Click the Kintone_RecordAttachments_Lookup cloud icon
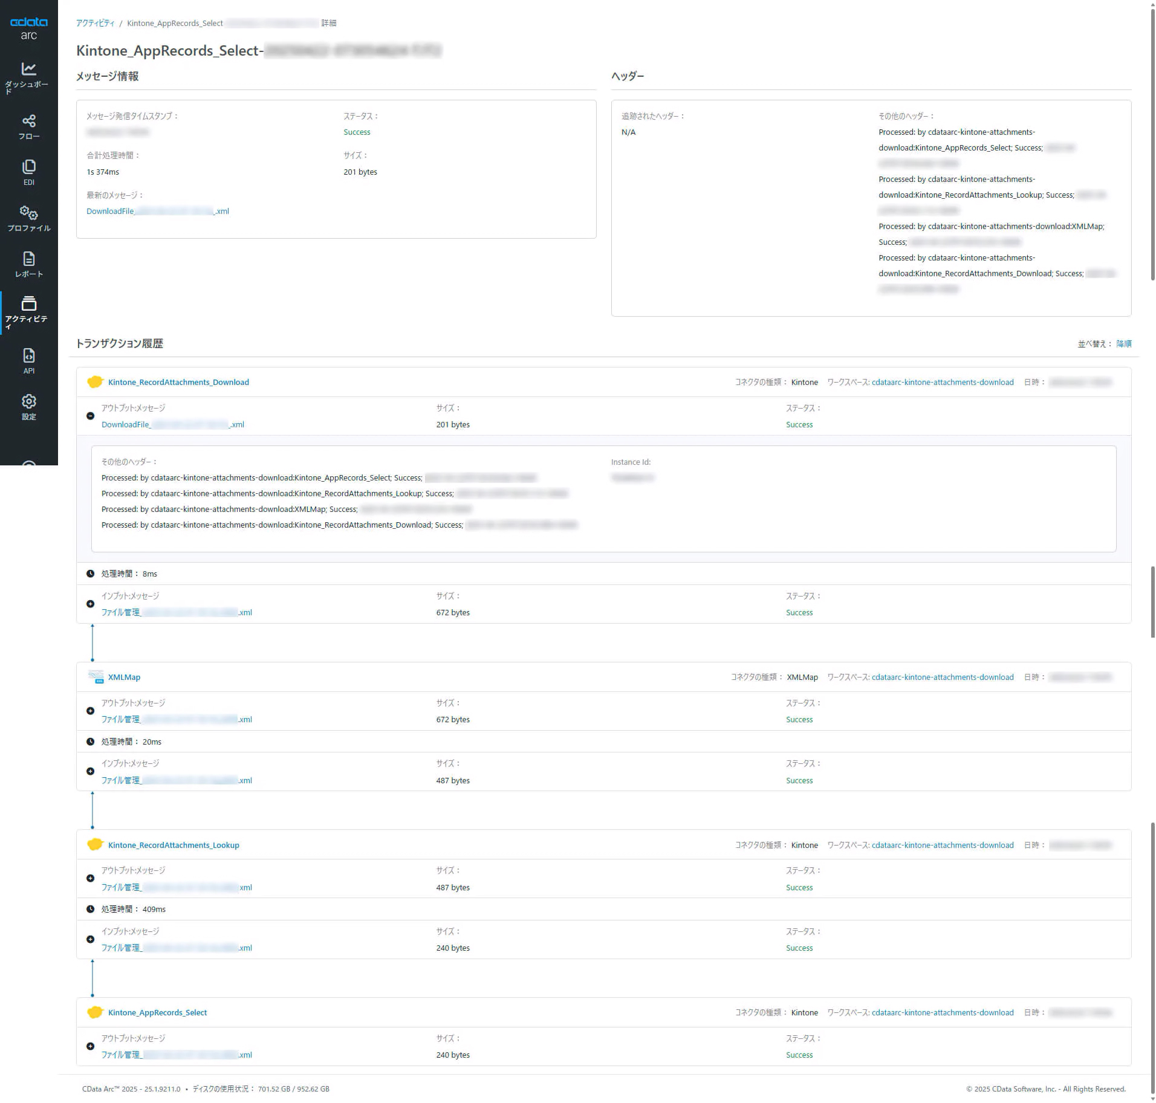Screen dimensions: 1156x1103 coord(95,845)
